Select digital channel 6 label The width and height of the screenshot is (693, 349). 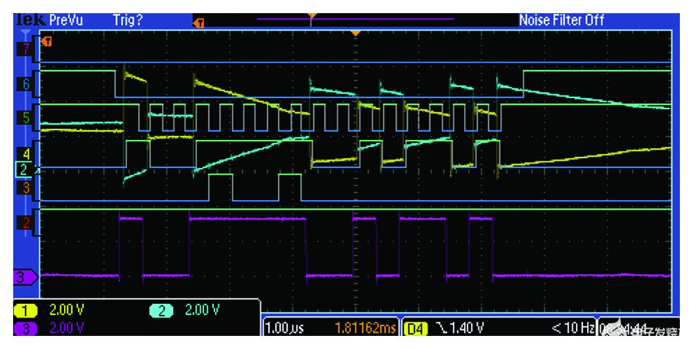tap(26, 84)
